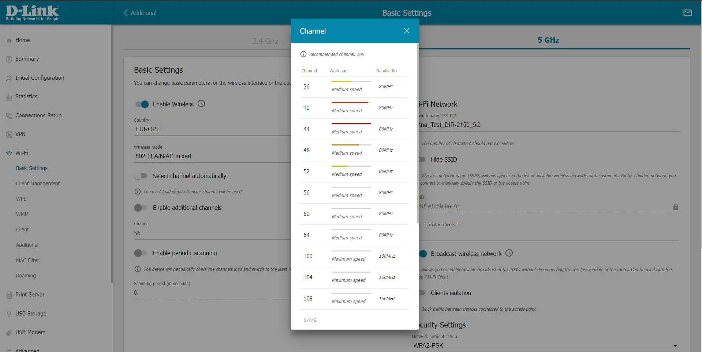Image resolution: width=702 pixels, height=352 pixels.
Task: Open Client Management in Wi-Fi menu
Action: tap(38, 183)
